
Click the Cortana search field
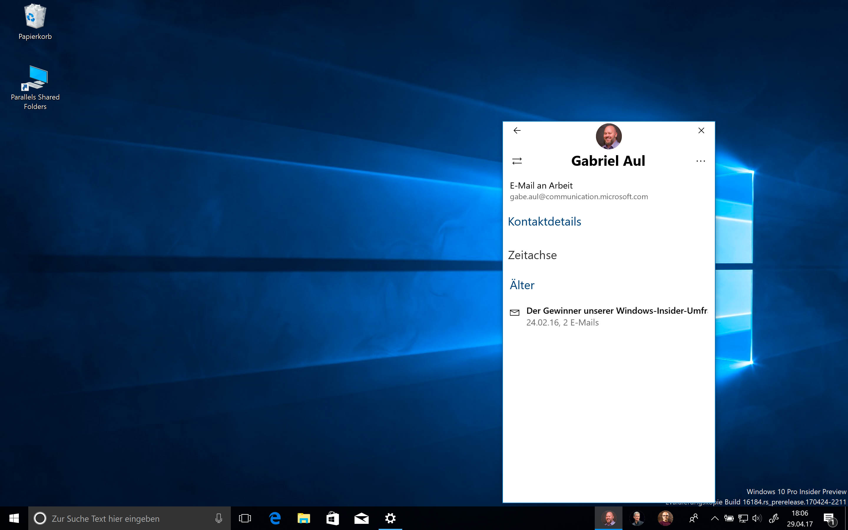129,518
